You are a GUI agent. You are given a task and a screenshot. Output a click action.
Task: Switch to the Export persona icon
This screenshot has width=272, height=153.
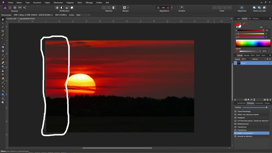click(x=25, y=8)
